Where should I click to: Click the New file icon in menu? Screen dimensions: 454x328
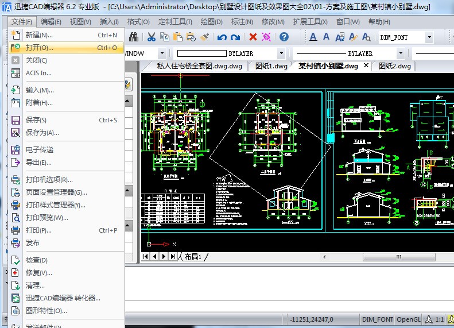[x=15, y=35]
